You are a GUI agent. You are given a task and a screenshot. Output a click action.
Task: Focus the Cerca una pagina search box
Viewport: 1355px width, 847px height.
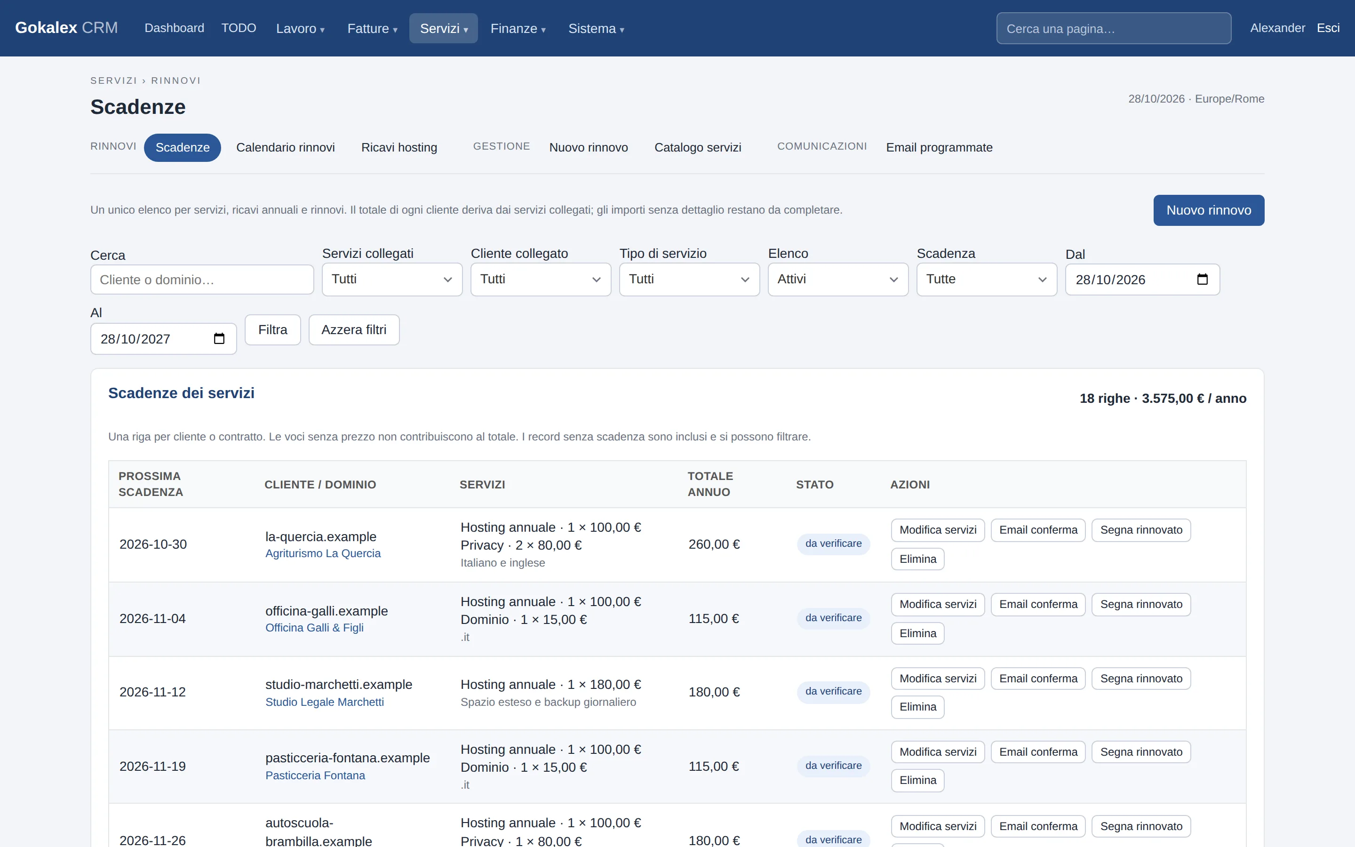tap(1113, 28)
